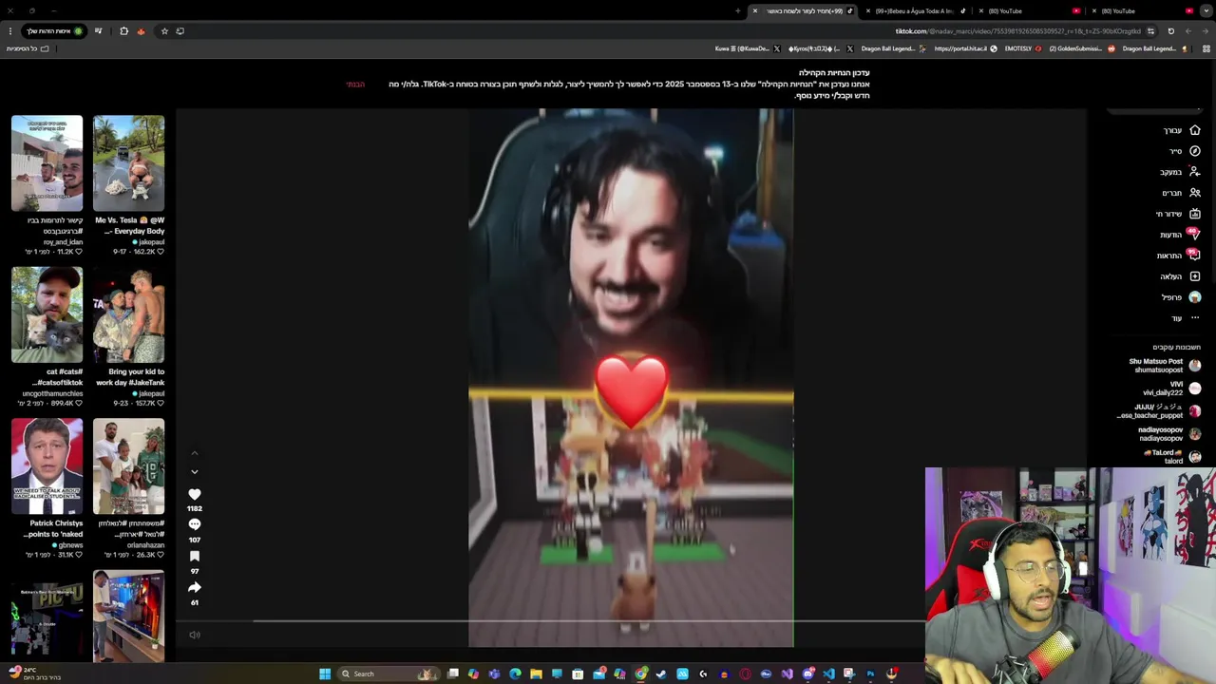This screenshot has height=684, width=1216.
Task: Go to next video with down chevron
Action: [195, 471]
